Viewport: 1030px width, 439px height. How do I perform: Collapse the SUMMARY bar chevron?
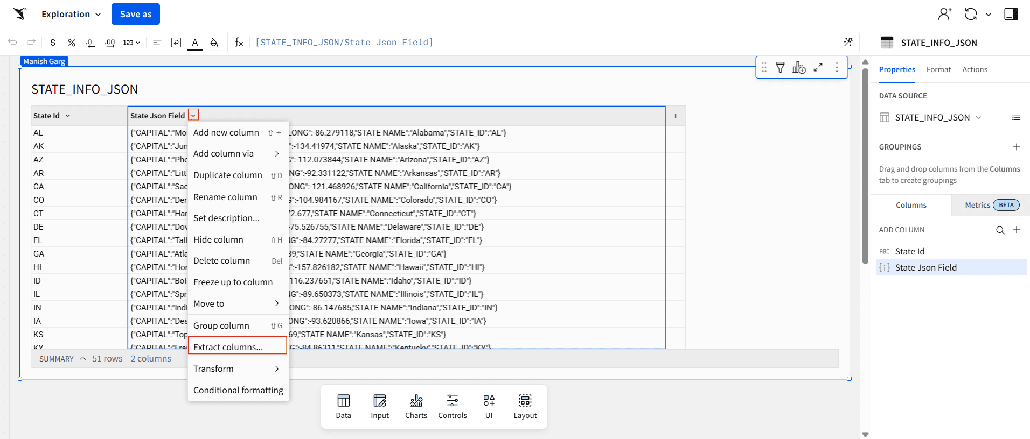pyautogui.click(x=82, y=358)
